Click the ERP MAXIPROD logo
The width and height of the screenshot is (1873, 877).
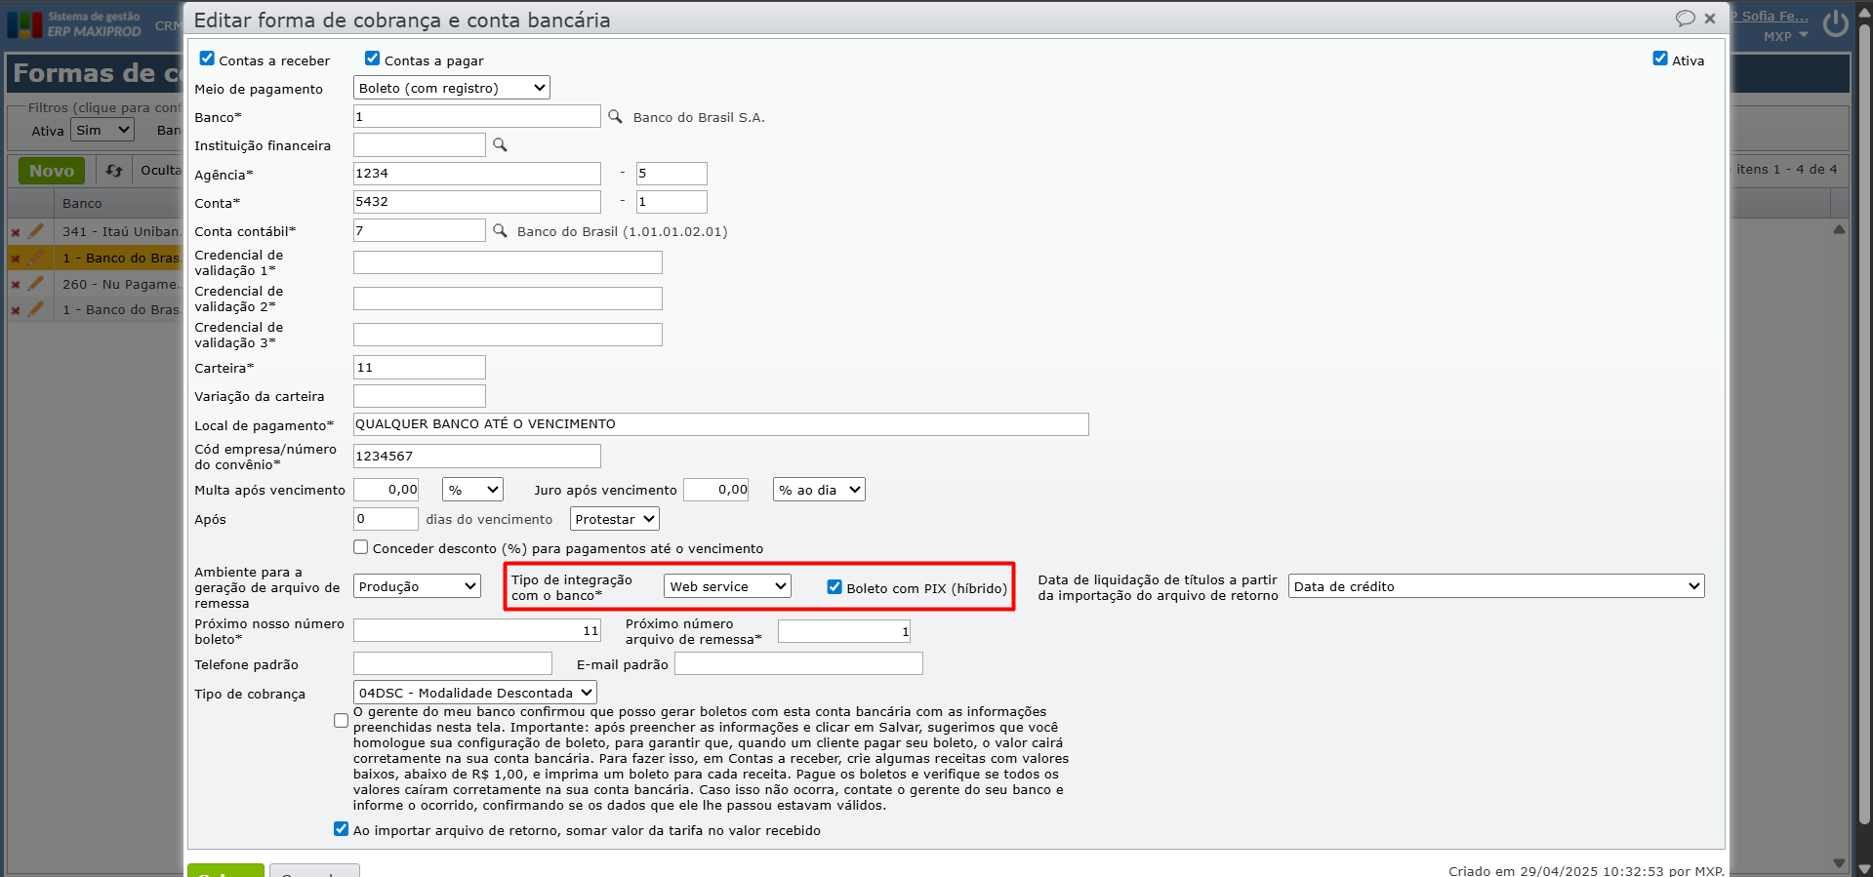tap(74, 23)
